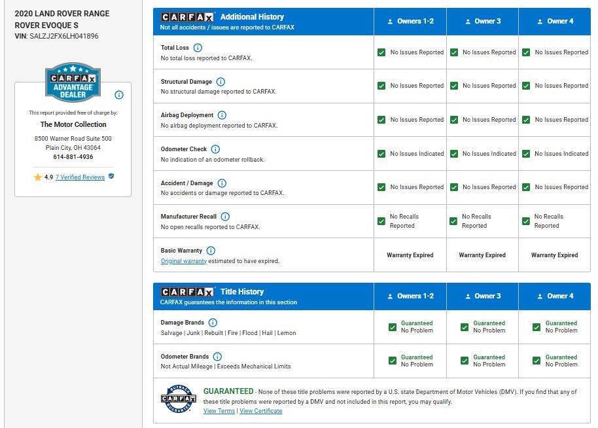Select the Owners 1-2 header in Title History

[410, 296]
